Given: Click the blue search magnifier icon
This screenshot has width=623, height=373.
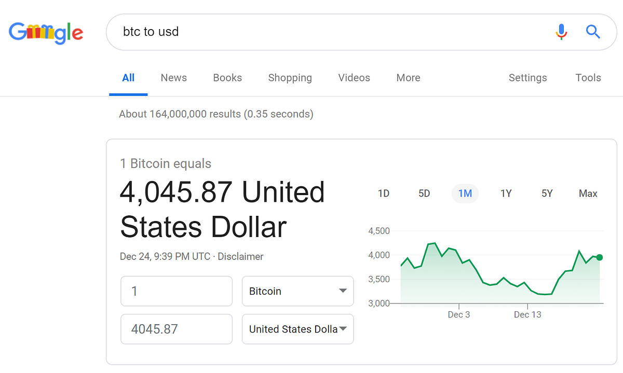Looking at the screenshot, I should (x=593, y=32).
